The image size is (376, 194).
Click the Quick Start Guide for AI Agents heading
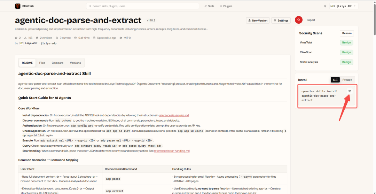tap(45, 98)
